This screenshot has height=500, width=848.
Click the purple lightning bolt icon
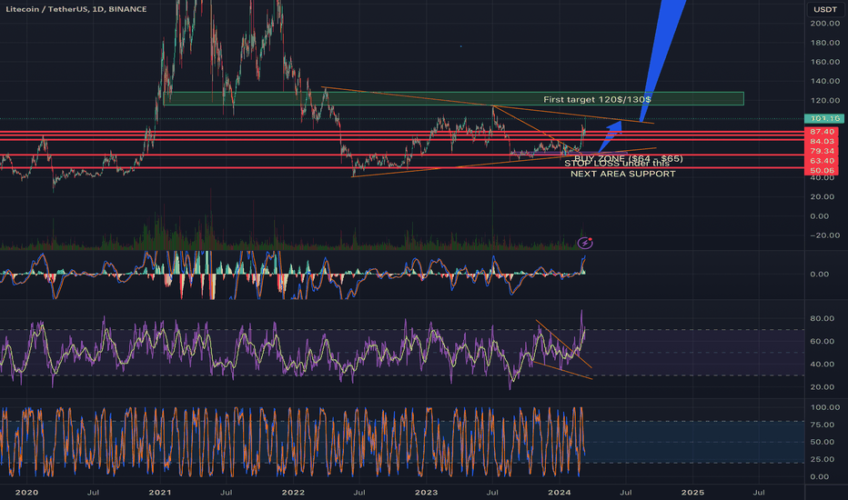pos(585,244)
